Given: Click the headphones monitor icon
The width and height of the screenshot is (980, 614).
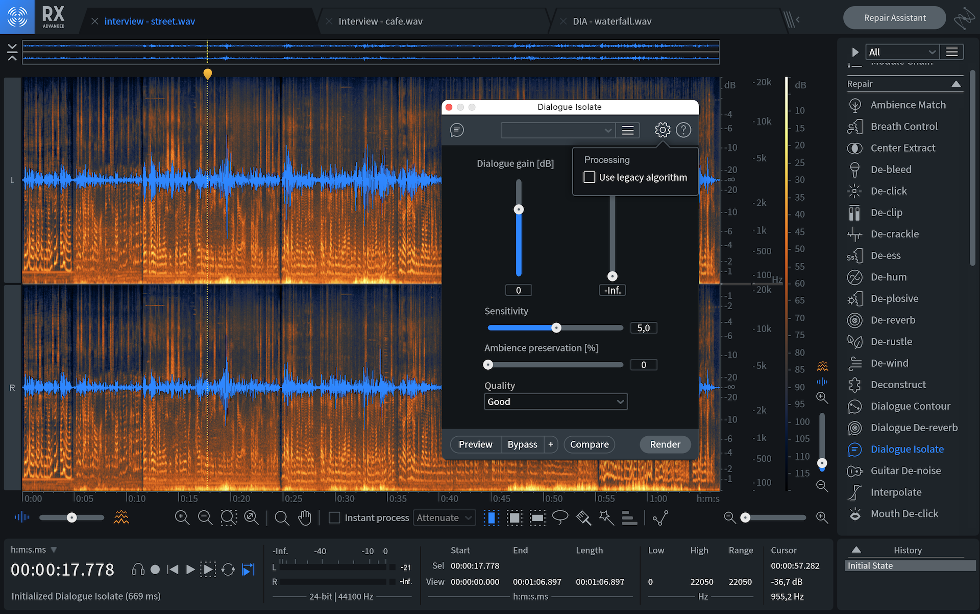Looking at the screenshot, I should tap(138, 570).
